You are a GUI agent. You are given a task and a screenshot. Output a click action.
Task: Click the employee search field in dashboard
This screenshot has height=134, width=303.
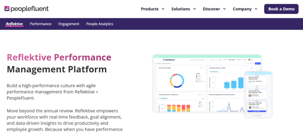tap(199, 60)
